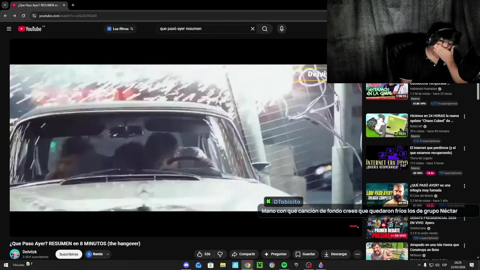This screenshot has height=270, width=480.
Task: Go back in browser history
Action: click(5, 16)
